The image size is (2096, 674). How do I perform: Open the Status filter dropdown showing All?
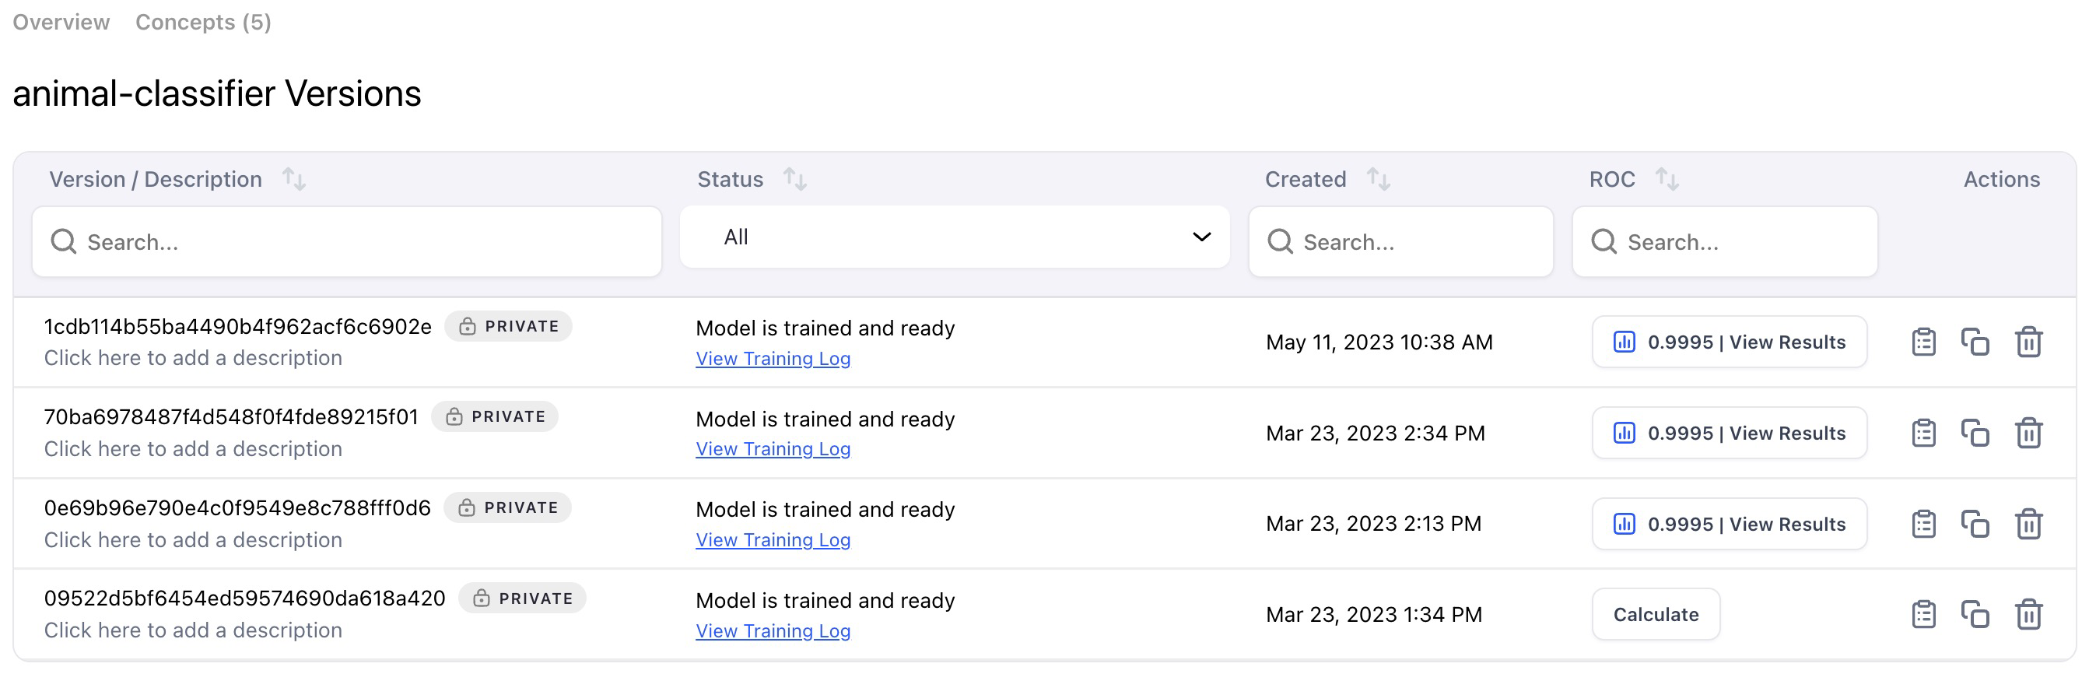(x=955, y=237)
